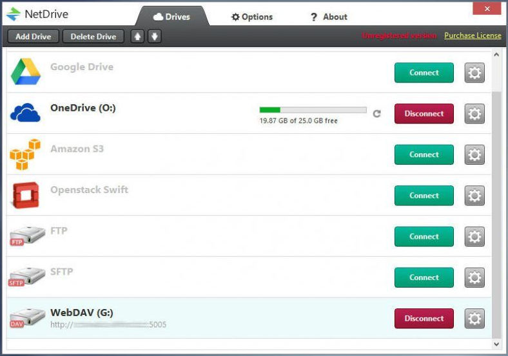Click the WebDAV drive icon
The width and height of the screenshot is (508, 356).
coord(27,318)
